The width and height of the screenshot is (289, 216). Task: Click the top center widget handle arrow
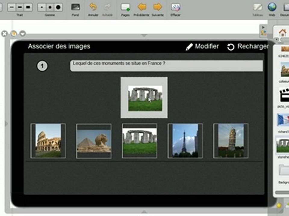[144, 35]
